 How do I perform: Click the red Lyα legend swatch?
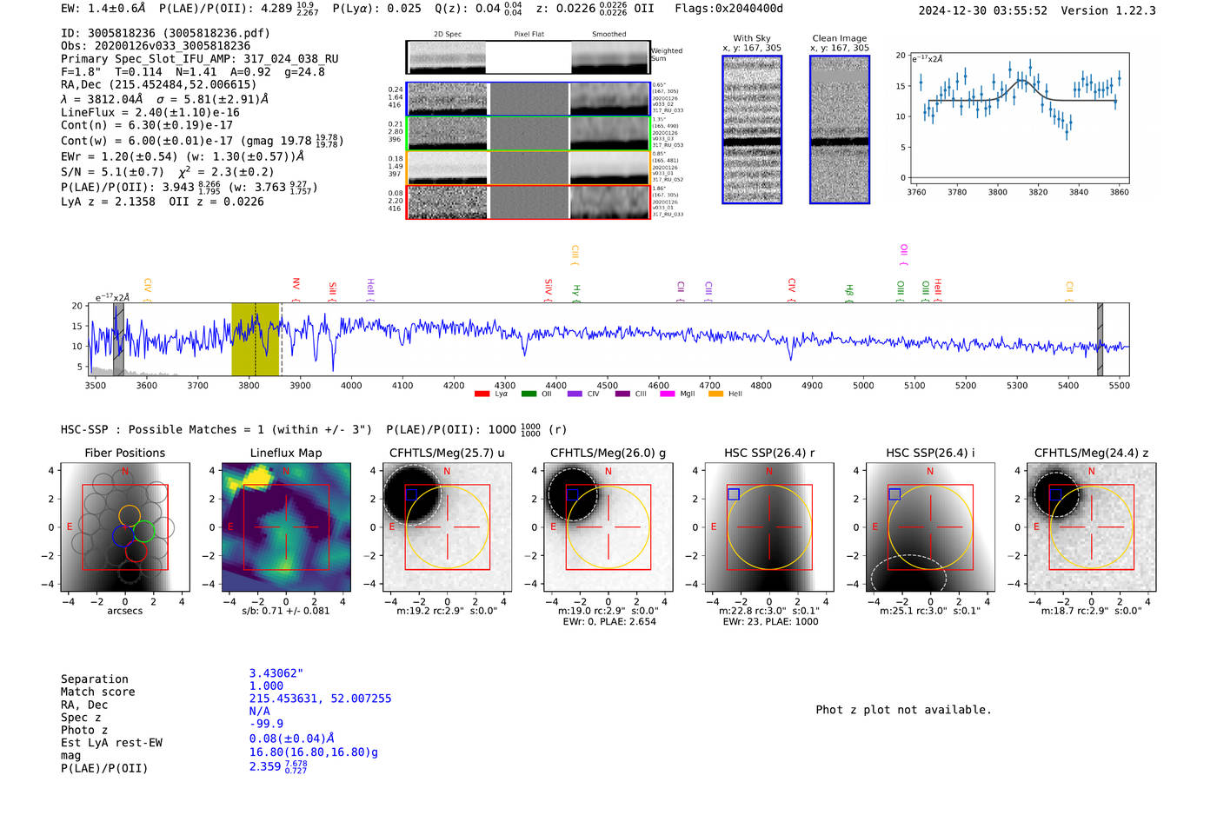click(x=482, y=394)
